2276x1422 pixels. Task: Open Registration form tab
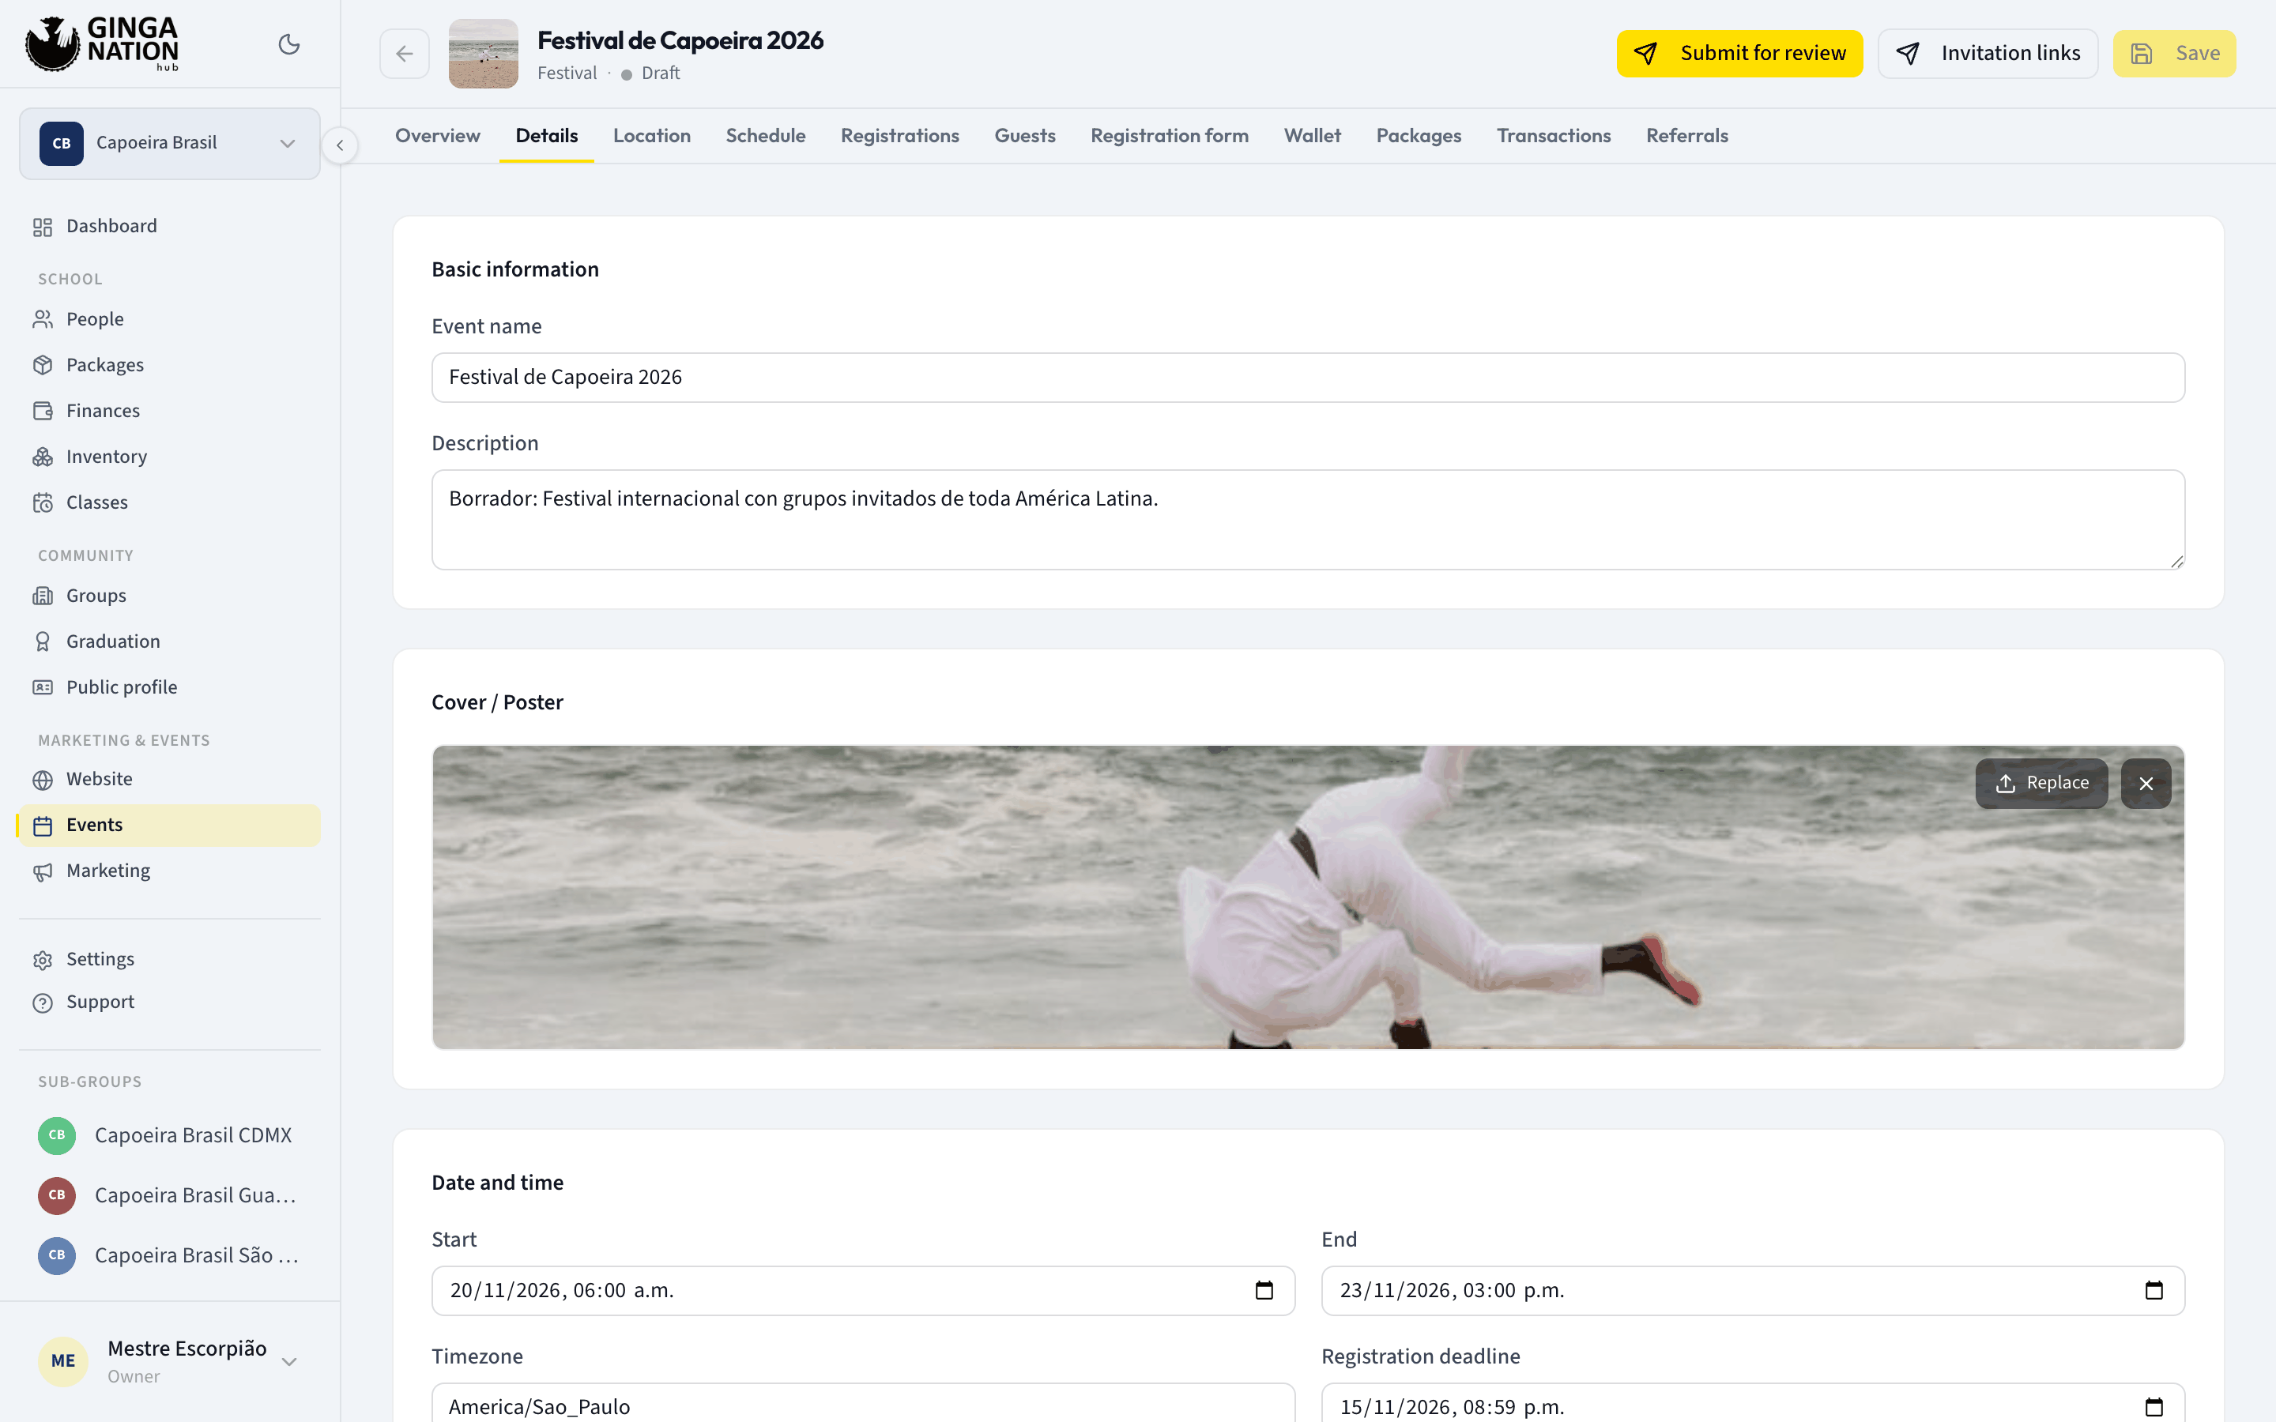[1169, 135]
